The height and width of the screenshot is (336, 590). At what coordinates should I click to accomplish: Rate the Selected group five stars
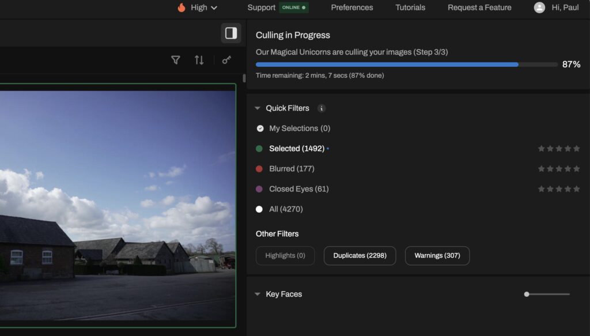(x=577, y=148)
